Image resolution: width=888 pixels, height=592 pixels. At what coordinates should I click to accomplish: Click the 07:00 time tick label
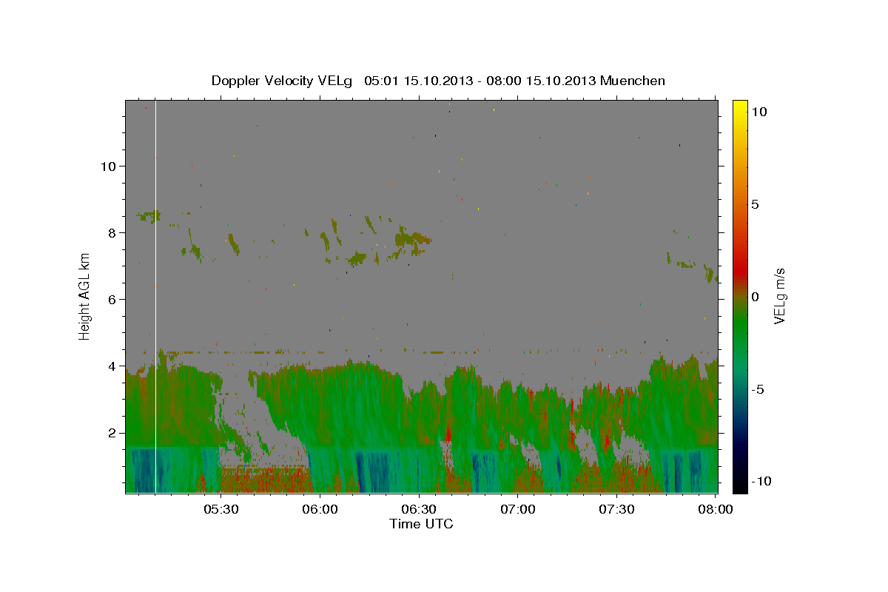tap(518, 510)
